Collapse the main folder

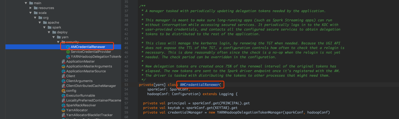coord(26,3)
